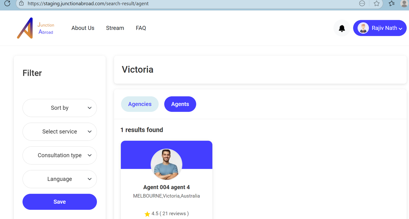This screenshot has height=219, width=409.
Task: Reload the page with browser refresh icon
Action: coord(7,3)
